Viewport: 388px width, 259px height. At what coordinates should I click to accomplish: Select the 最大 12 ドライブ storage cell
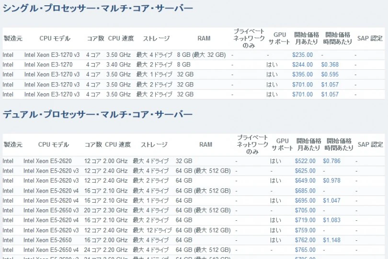pos(152,230)
